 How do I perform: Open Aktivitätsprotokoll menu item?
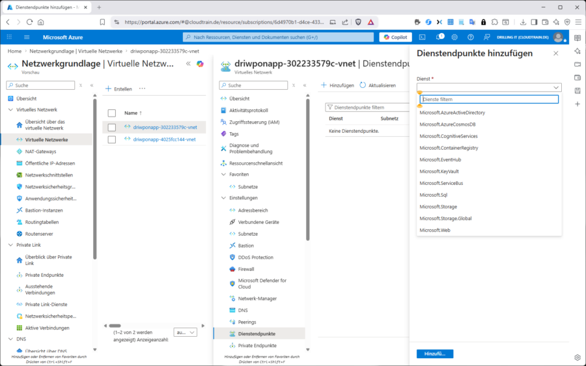tap(249, 110)
